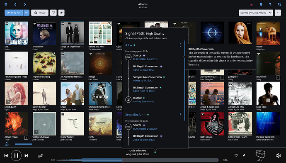Image resolution: width=286 pixels, height=163 pixels.
Task: Open the A7 zone three-dot menu
Action: point(180,45)
